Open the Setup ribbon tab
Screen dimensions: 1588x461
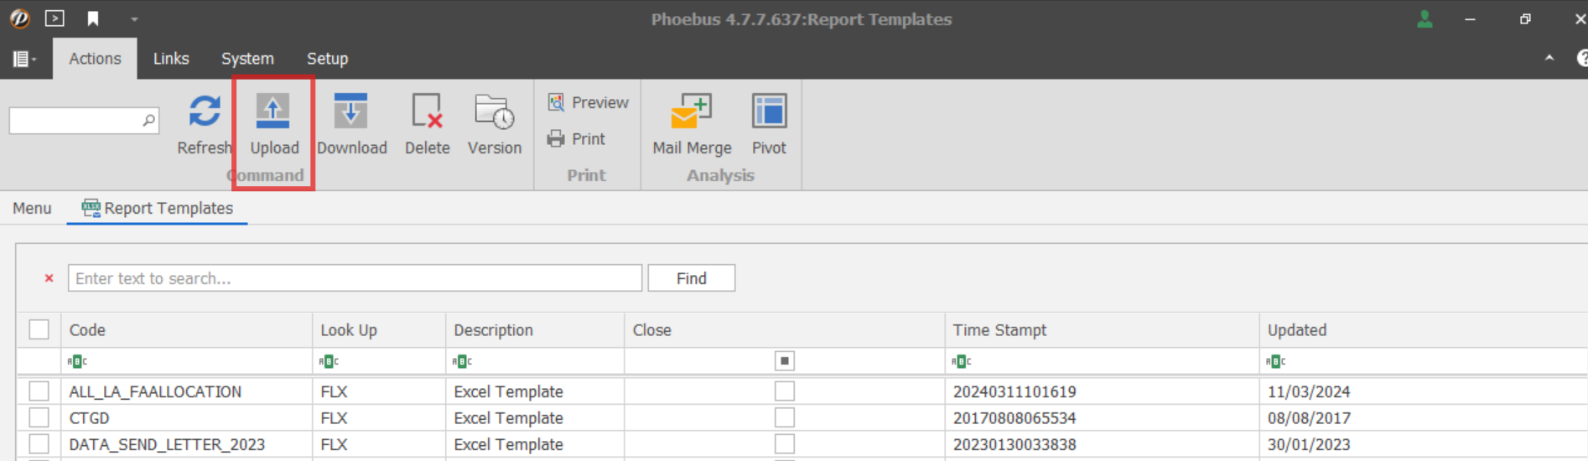click(x=327, y=59)
